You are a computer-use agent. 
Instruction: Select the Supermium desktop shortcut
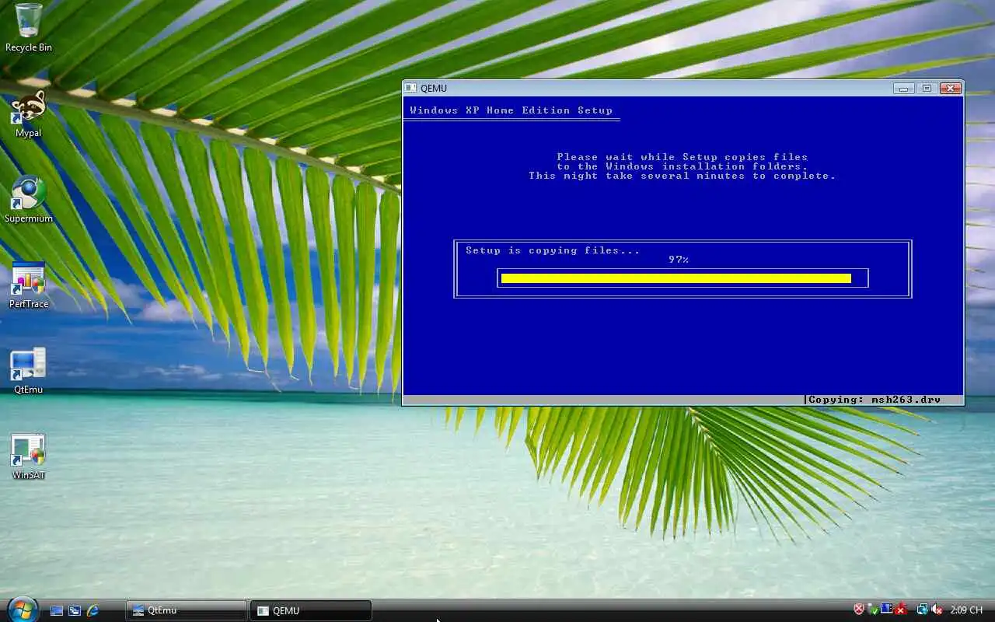(28, 199)
